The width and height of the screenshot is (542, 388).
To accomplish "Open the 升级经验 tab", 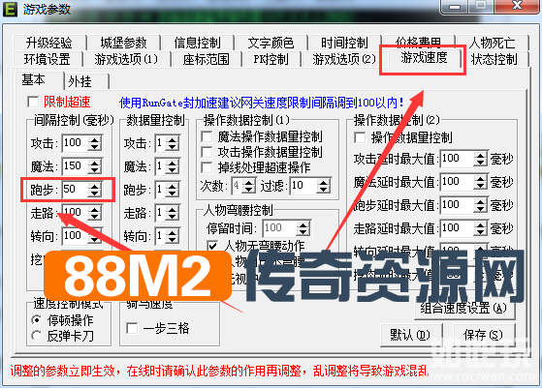I will [49, 44].
